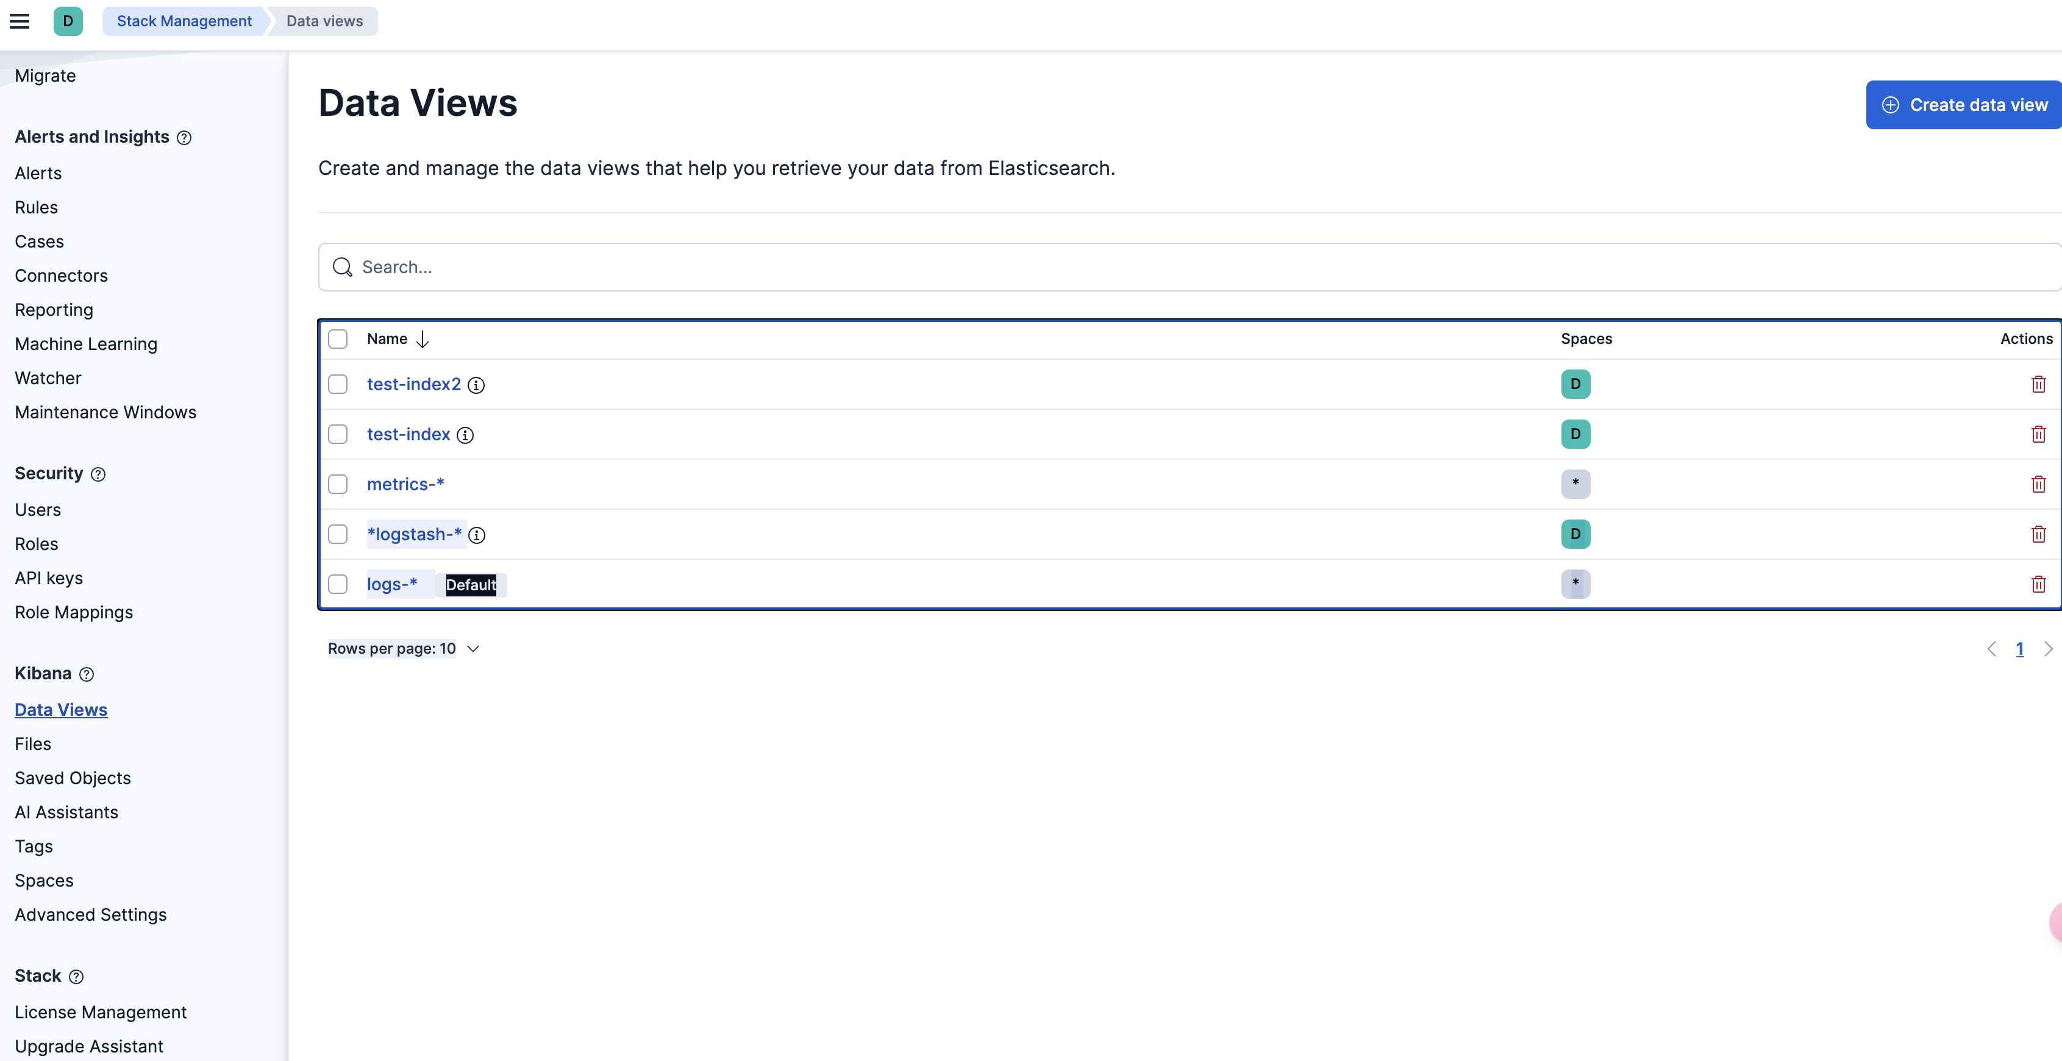
Task: Open Data views breadcrumb
Action: coord(324,21)
